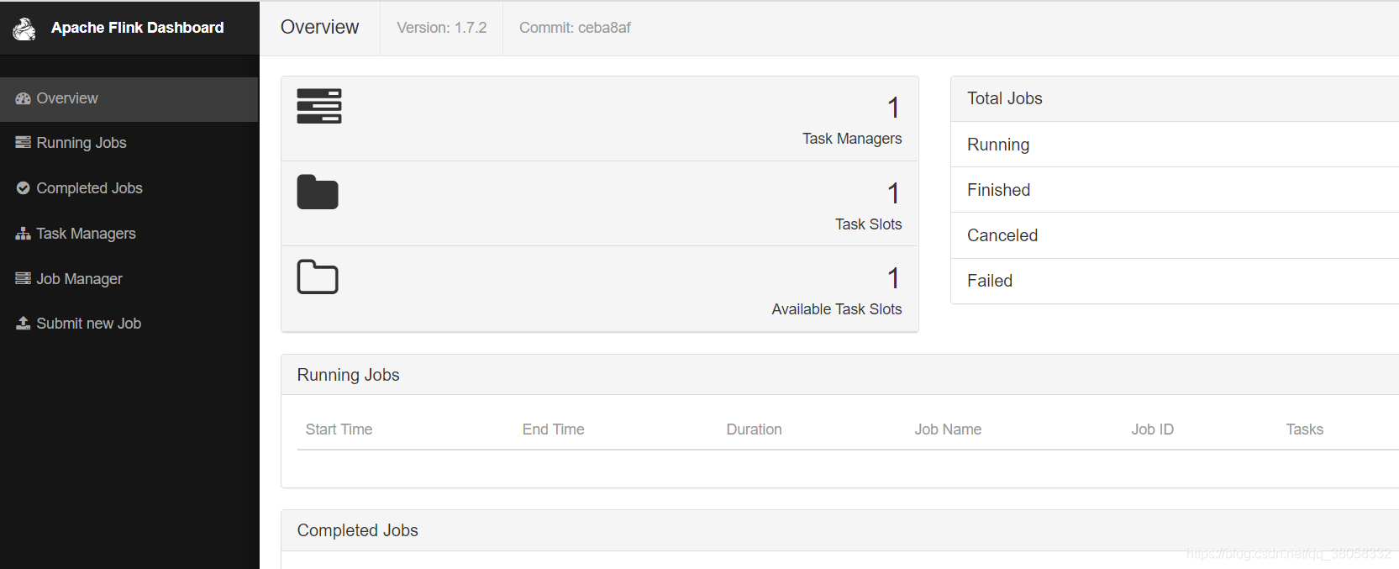Click the Completed Jobs panel heading
Screen dimensions: 1399x569
tap(357, 530)
